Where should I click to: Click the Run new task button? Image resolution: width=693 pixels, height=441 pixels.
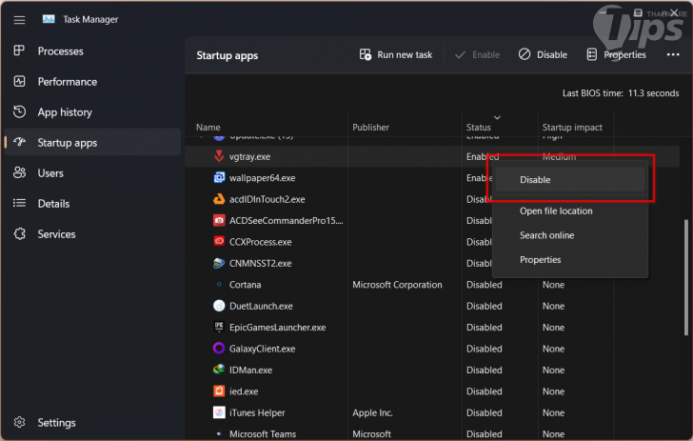pyautogui.click(x=396, y=55)
